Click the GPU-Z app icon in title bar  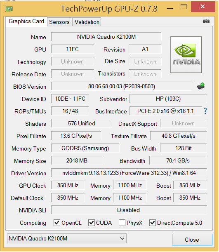point(9,9)
